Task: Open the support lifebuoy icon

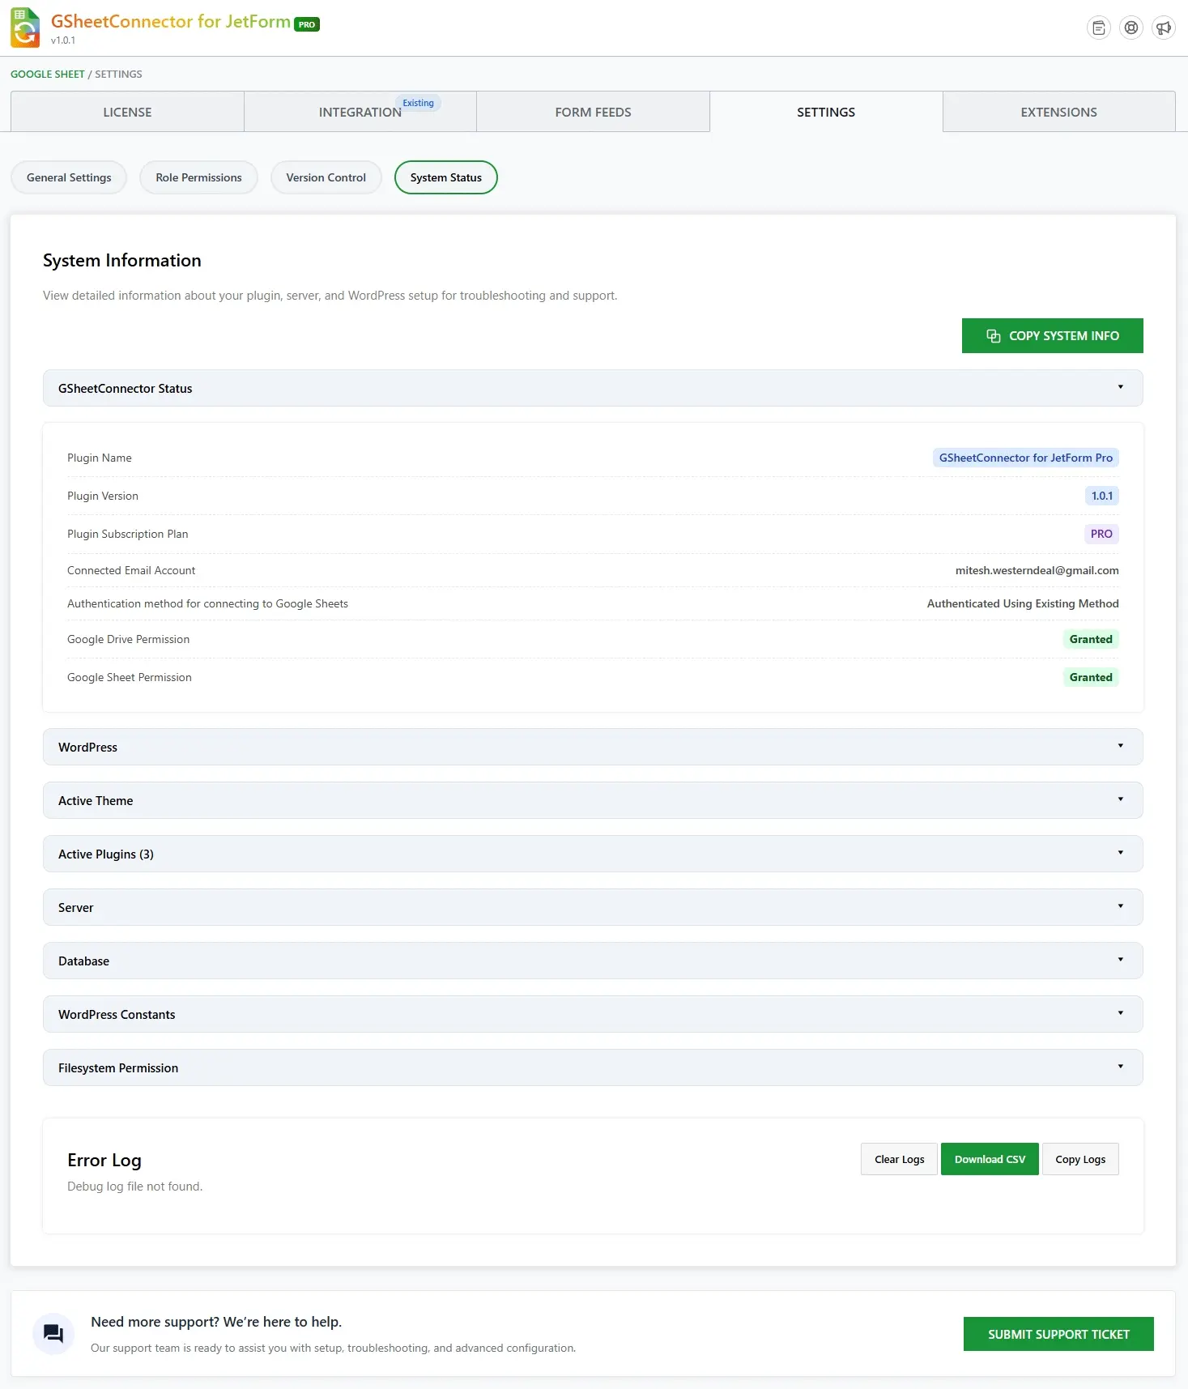Action: [x=1131, y=28]
